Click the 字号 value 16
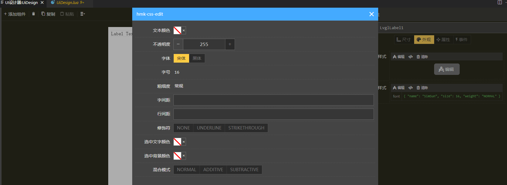Image resolution: width=507 pixels, height=185 pixels. [x=177, y=72]
